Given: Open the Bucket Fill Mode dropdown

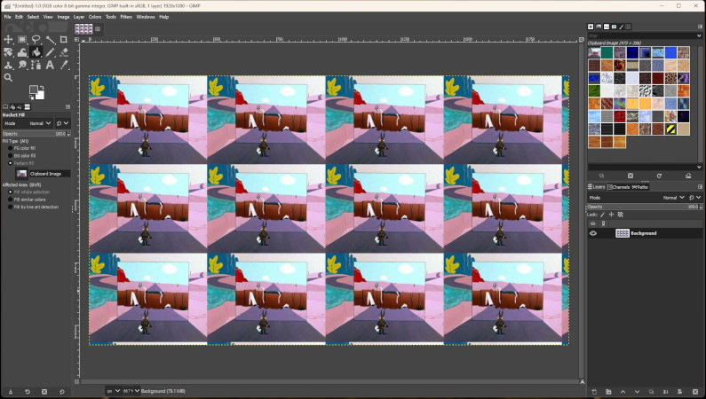Looking at the screenshot, I should pos(38,123).
